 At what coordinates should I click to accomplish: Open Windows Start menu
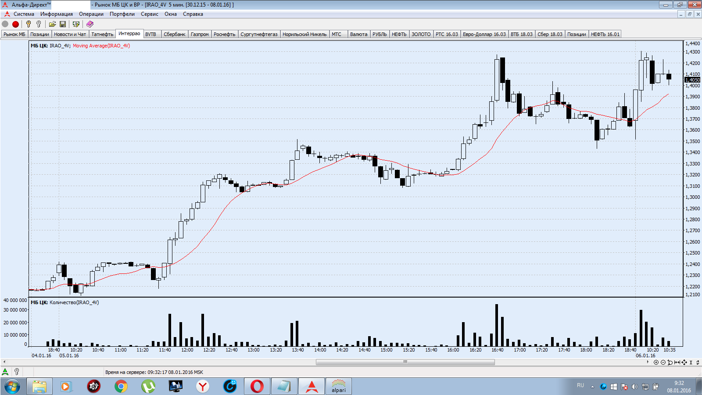click(x=12, y=387)
